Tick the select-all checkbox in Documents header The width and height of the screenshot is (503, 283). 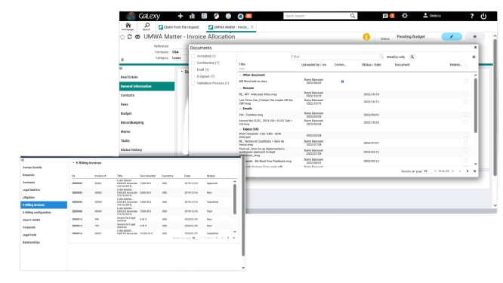point(465,66)
